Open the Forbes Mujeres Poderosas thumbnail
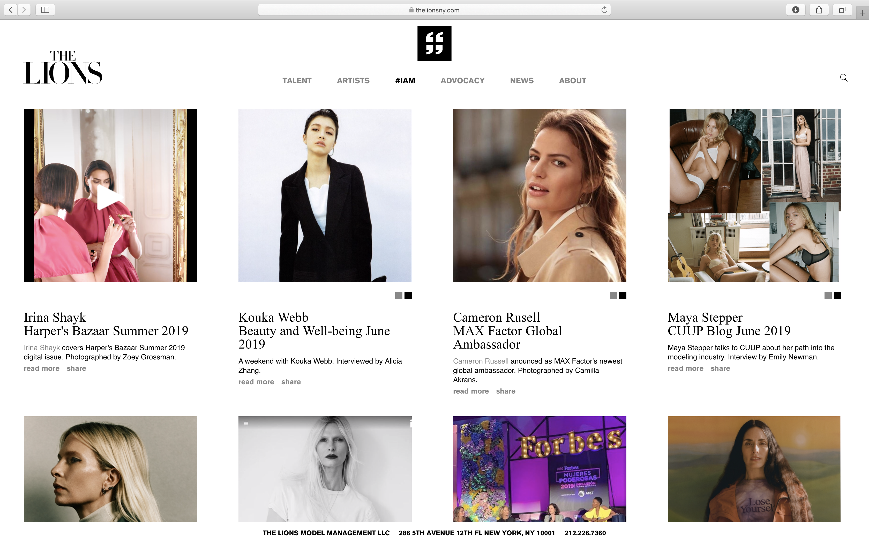This screenshot has width=869, height=543. click(540, 469)
